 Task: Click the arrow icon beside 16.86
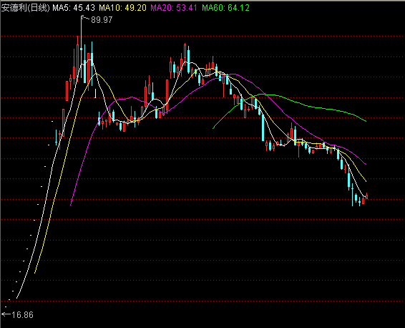(x=6, y=314)
